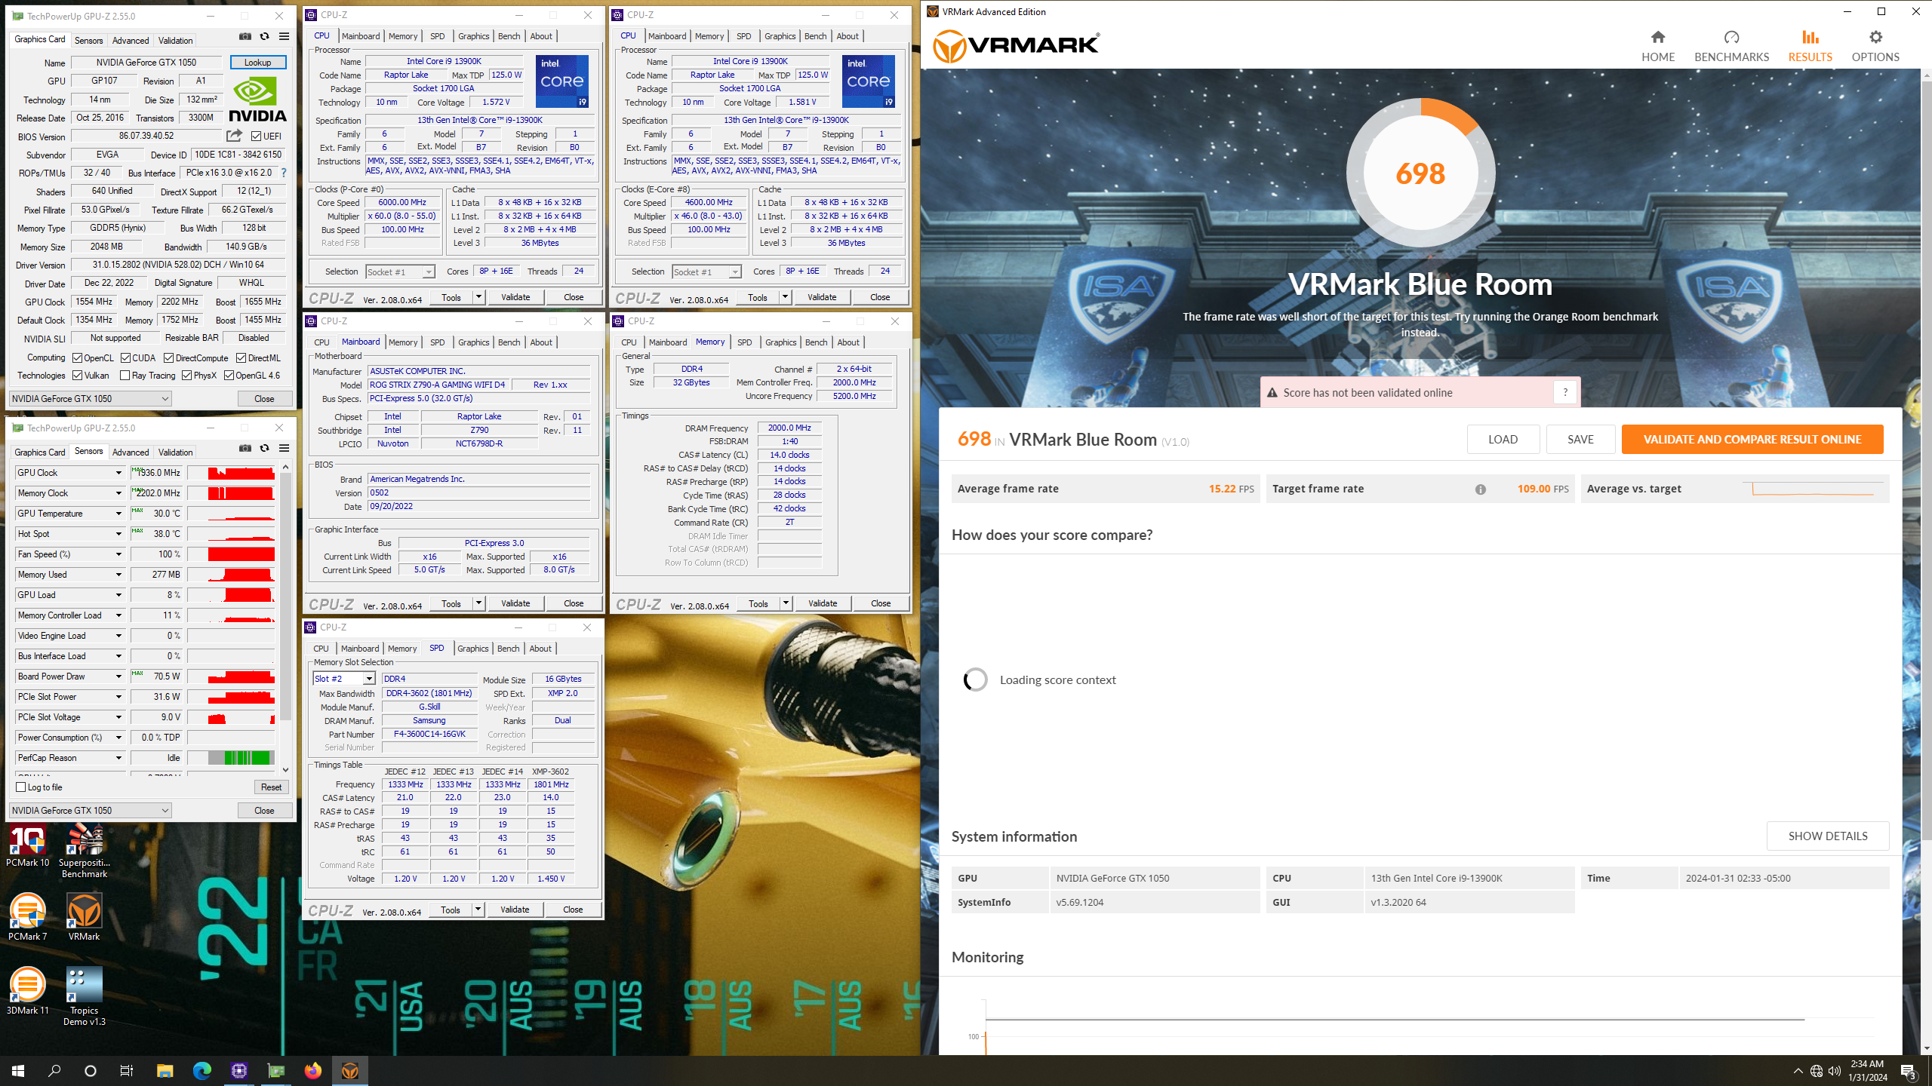1932x1086 pixels.
Task: Click refresh icon in GPU-Z Sensors window
Action: pos(264,448)
